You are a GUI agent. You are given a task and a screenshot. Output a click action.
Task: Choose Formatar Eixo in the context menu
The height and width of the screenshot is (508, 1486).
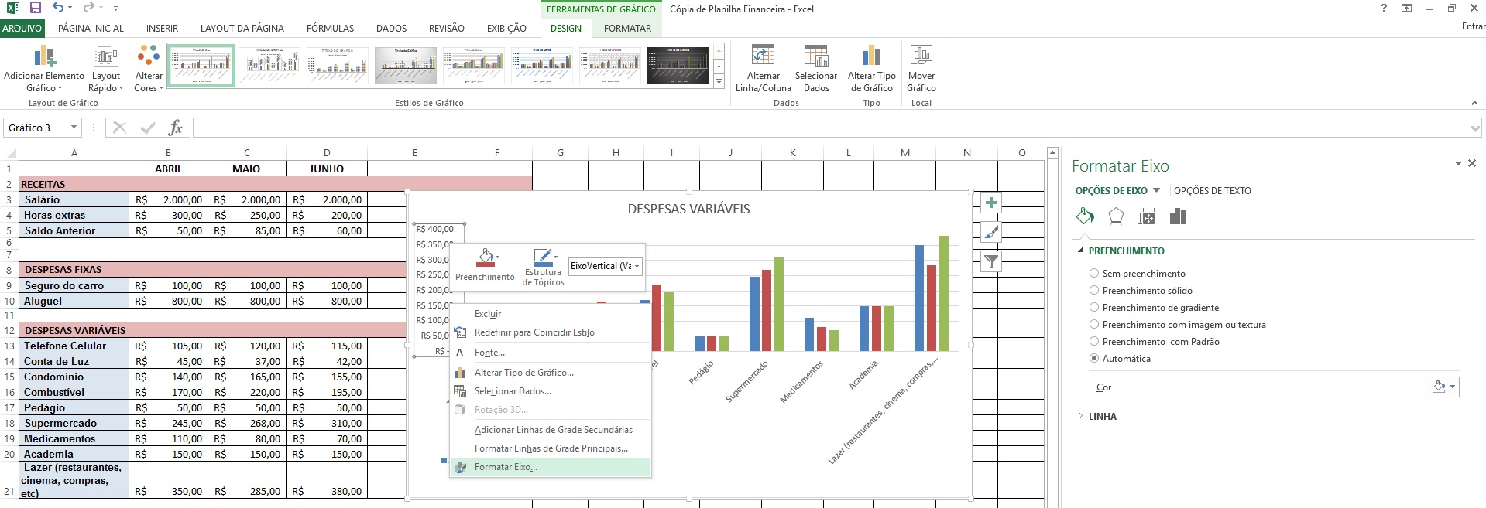click(x=506, y=467)
